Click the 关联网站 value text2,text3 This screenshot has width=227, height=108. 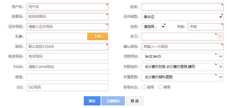(x=153, y=56)
